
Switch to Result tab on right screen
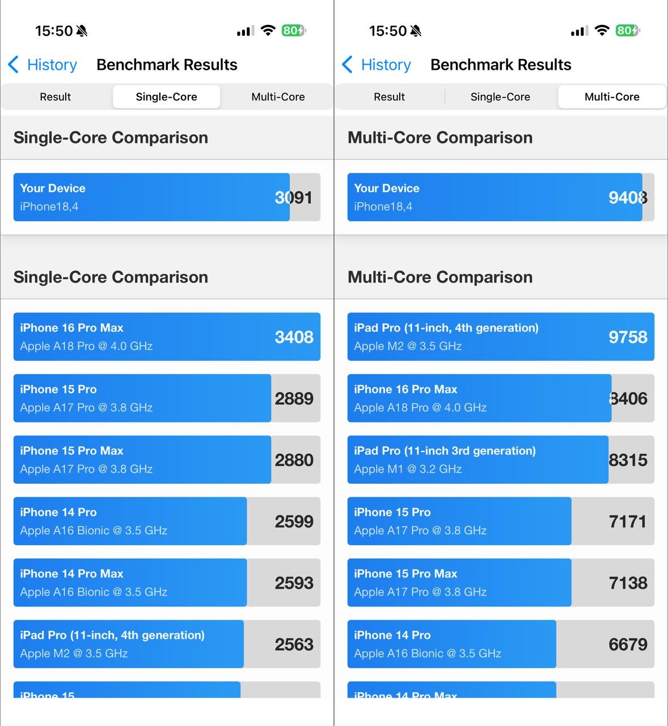click(389, 97)
